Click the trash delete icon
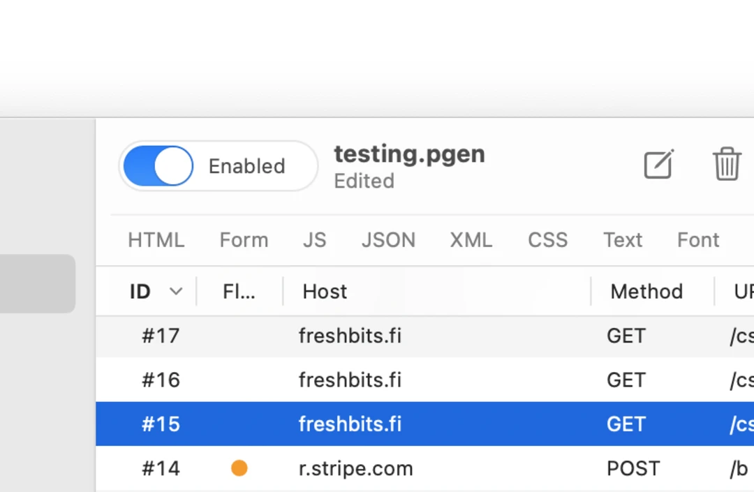Viewport: 754px width, 492px height. (x=726, y=165)
